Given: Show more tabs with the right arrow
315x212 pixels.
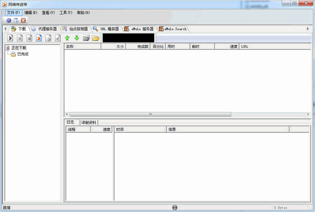Looking at the screenshot, I should (308, 29).
